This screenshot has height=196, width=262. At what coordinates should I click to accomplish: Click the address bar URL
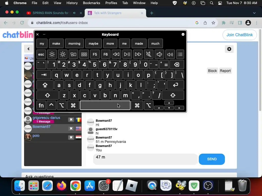[x=62, y=23]
